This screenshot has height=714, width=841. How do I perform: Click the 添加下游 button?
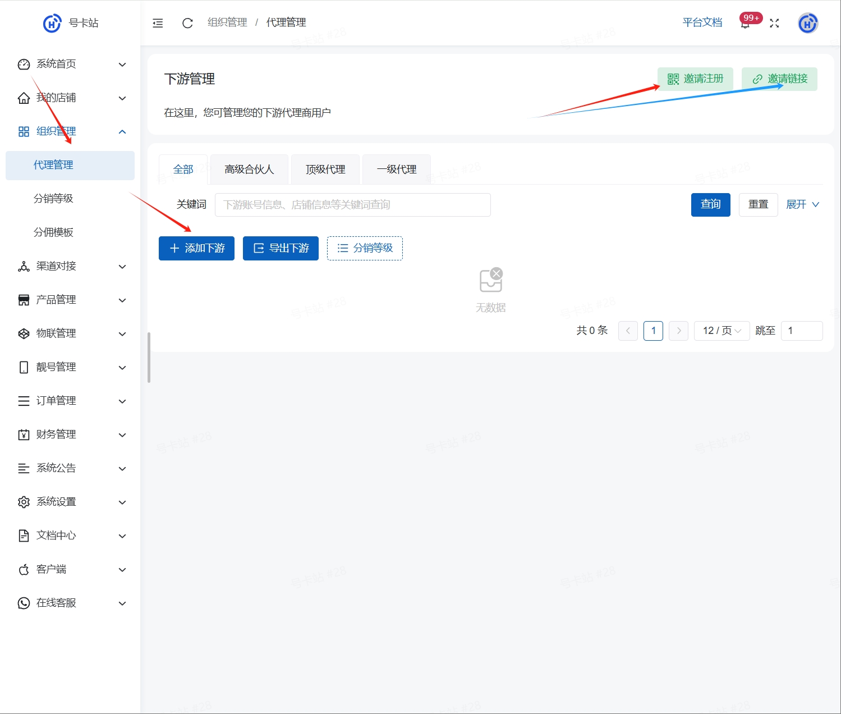(196, 248)
